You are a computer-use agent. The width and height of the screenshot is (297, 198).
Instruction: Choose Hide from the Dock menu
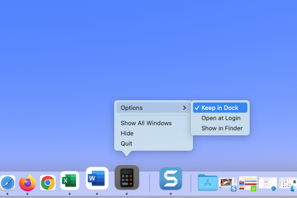[154, 133]
